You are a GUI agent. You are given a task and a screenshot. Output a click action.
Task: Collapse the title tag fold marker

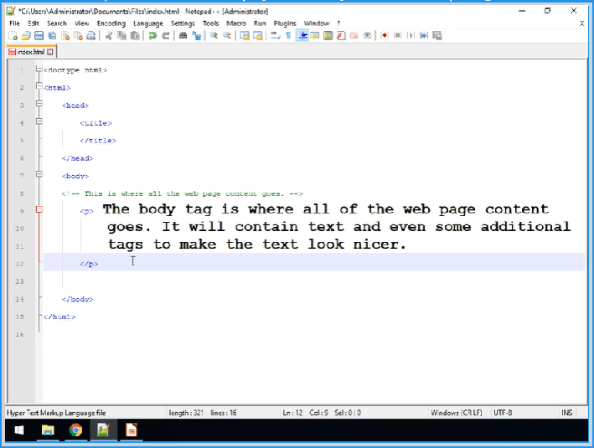[x=39, y=121]
